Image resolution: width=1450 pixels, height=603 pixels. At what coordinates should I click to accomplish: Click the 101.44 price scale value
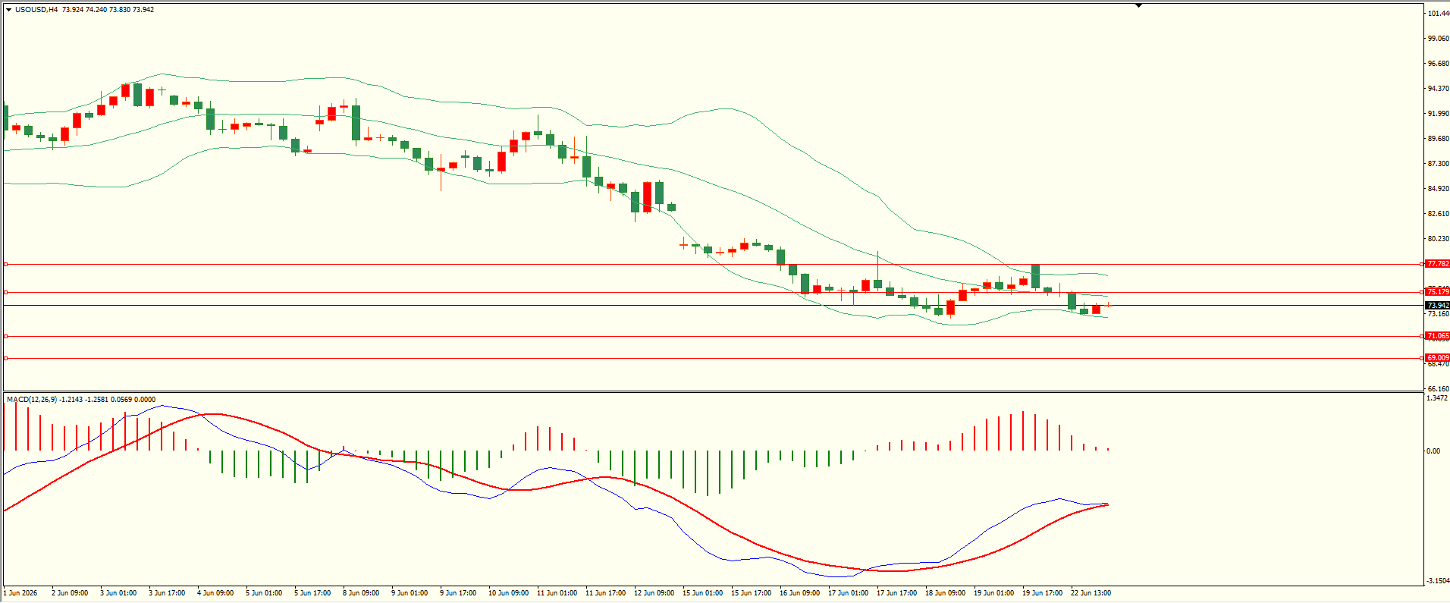1438,14
